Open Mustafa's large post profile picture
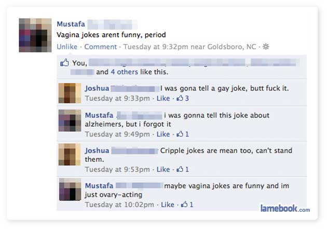This screenshot has height=229, width=327. 35,35
